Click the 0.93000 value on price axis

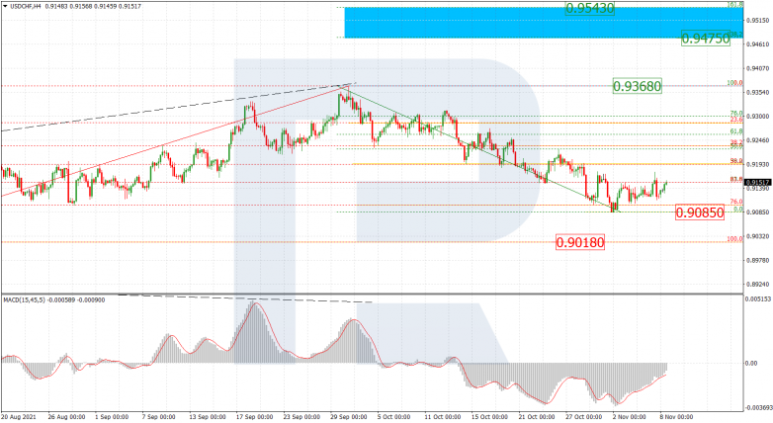[x=758, y=117]
